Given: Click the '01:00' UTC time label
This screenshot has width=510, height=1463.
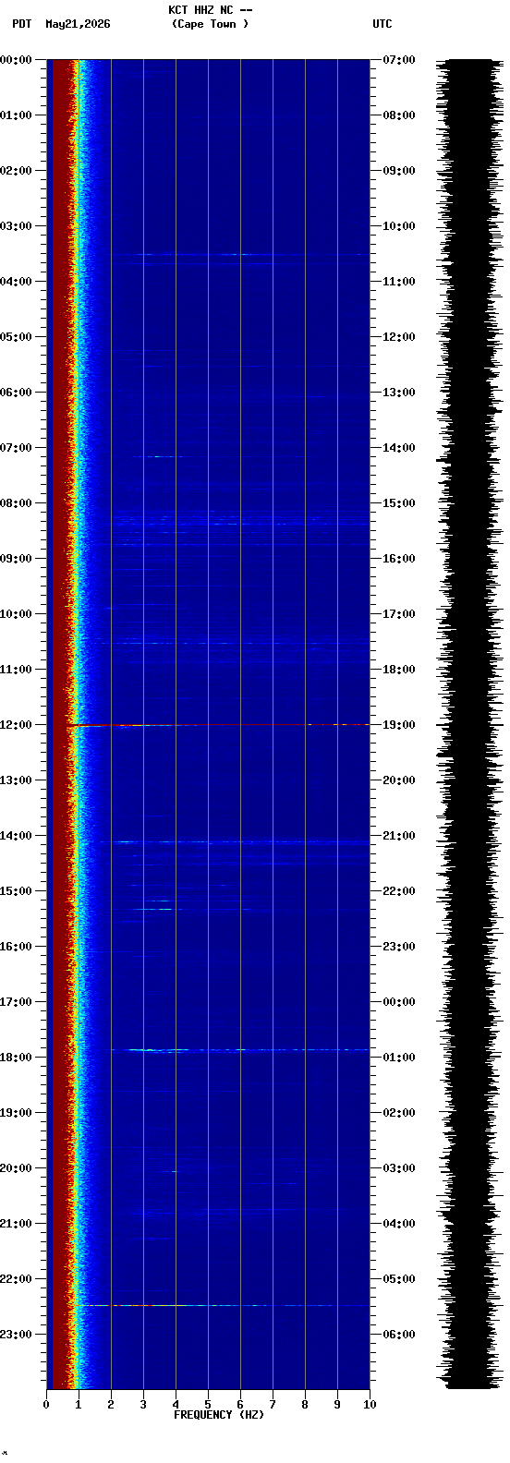Looking at the screenshot, I should click(399, 1058).
